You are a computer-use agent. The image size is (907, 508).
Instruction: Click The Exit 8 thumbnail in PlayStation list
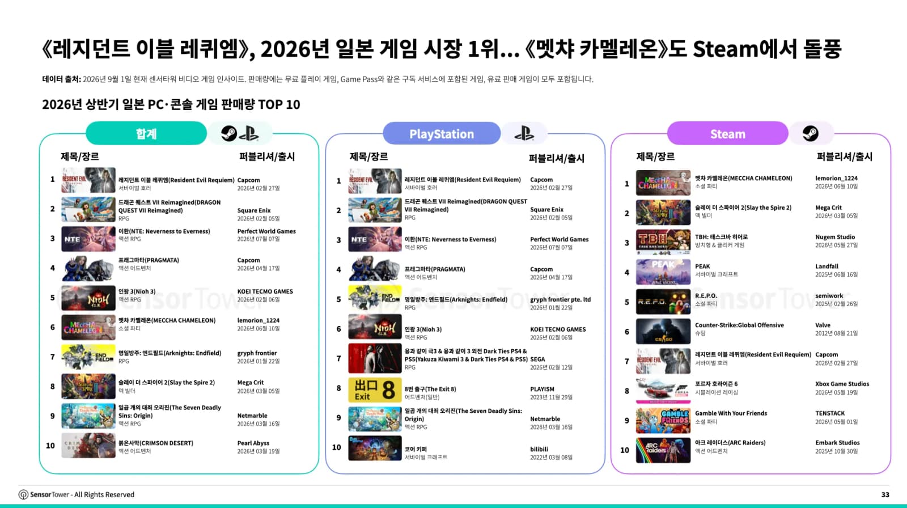pyautogui.click(x=375, y=390)
